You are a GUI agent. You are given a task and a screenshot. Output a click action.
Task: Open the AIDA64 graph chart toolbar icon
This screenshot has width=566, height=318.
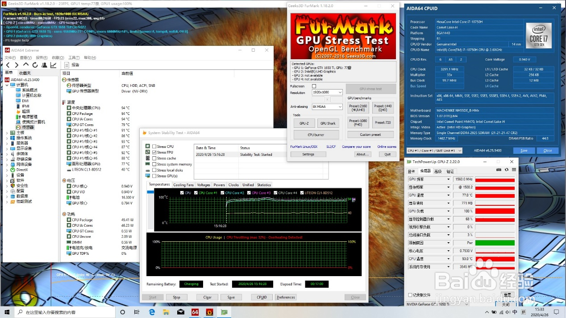pos(53,65)
